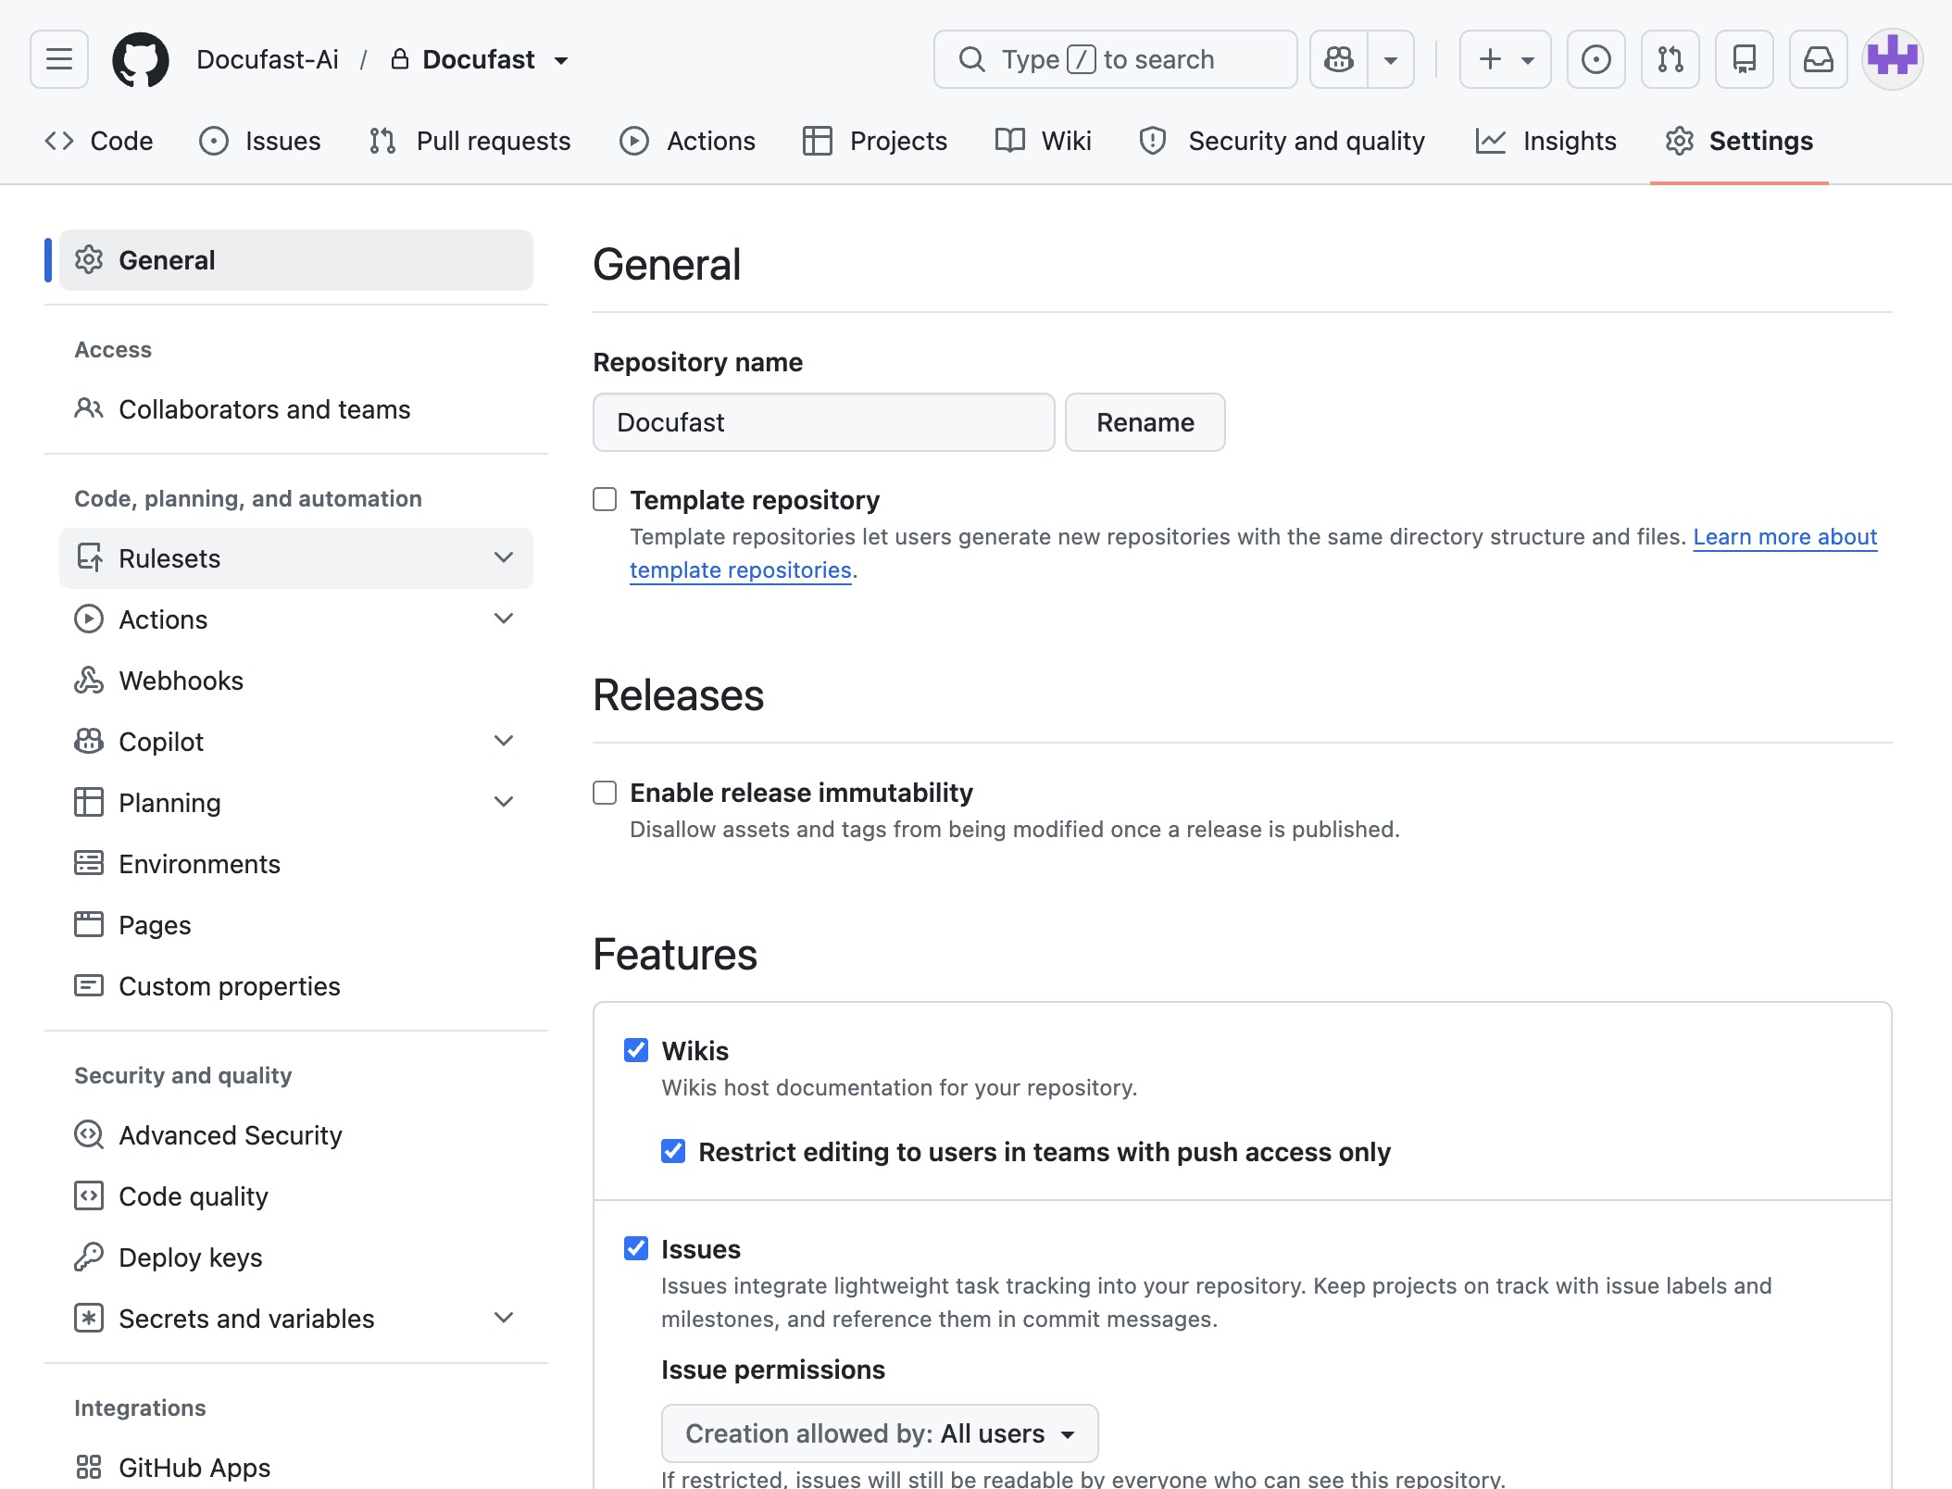The image size is (1952, 1489).
Task: Open Code quality settings page
Action: pyautogui.click(x=296, y=1196)
